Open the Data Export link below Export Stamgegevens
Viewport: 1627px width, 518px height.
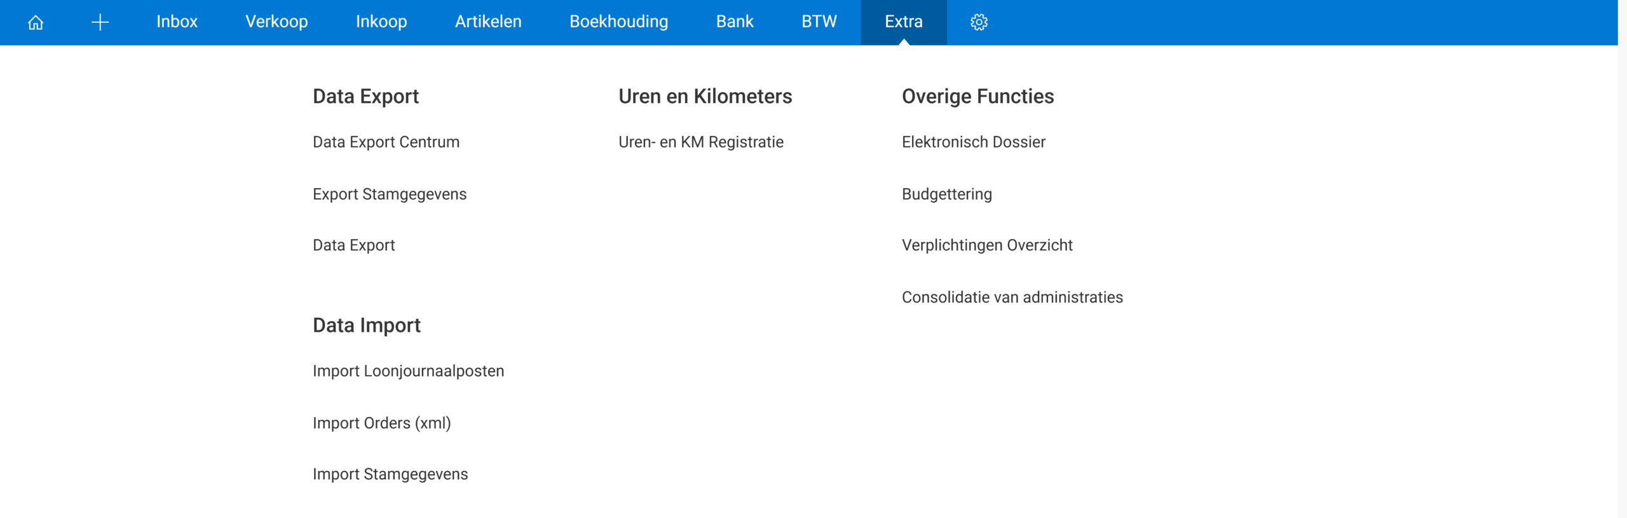[353, 245]
